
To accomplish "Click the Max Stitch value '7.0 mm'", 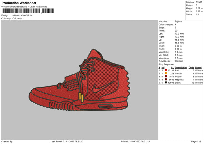I will coord(178,52).
